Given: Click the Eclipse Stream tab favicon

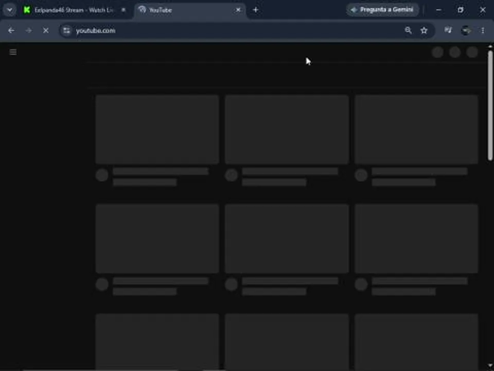Looking at the screenshot, I should 27,10.
